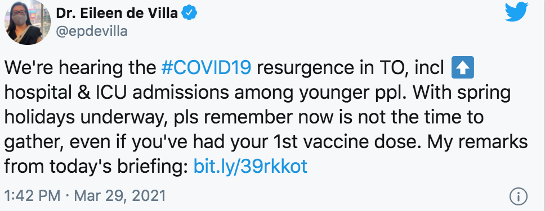Click the Mar 29, 2021 date
Image resolution: width=545 pixels, height=211 pixels.
pyautogui.click(x=119, y=196)
